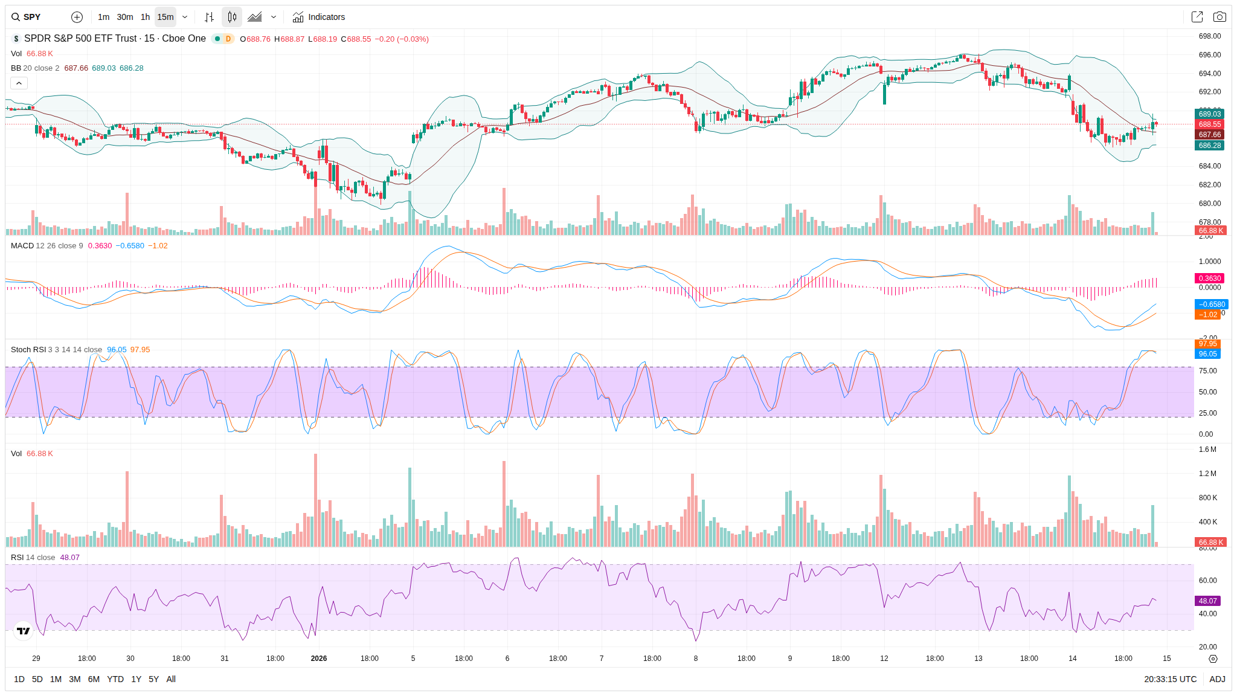
Task: Click the TradingView logo badge
Action: 24,631
